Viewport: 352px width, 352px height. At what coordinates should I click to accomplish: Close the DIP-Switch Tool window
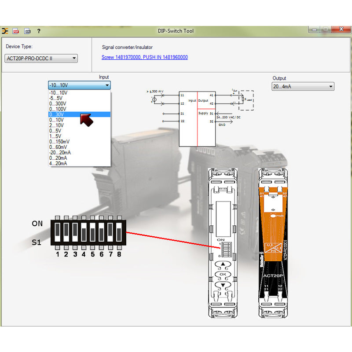(341, 29)
